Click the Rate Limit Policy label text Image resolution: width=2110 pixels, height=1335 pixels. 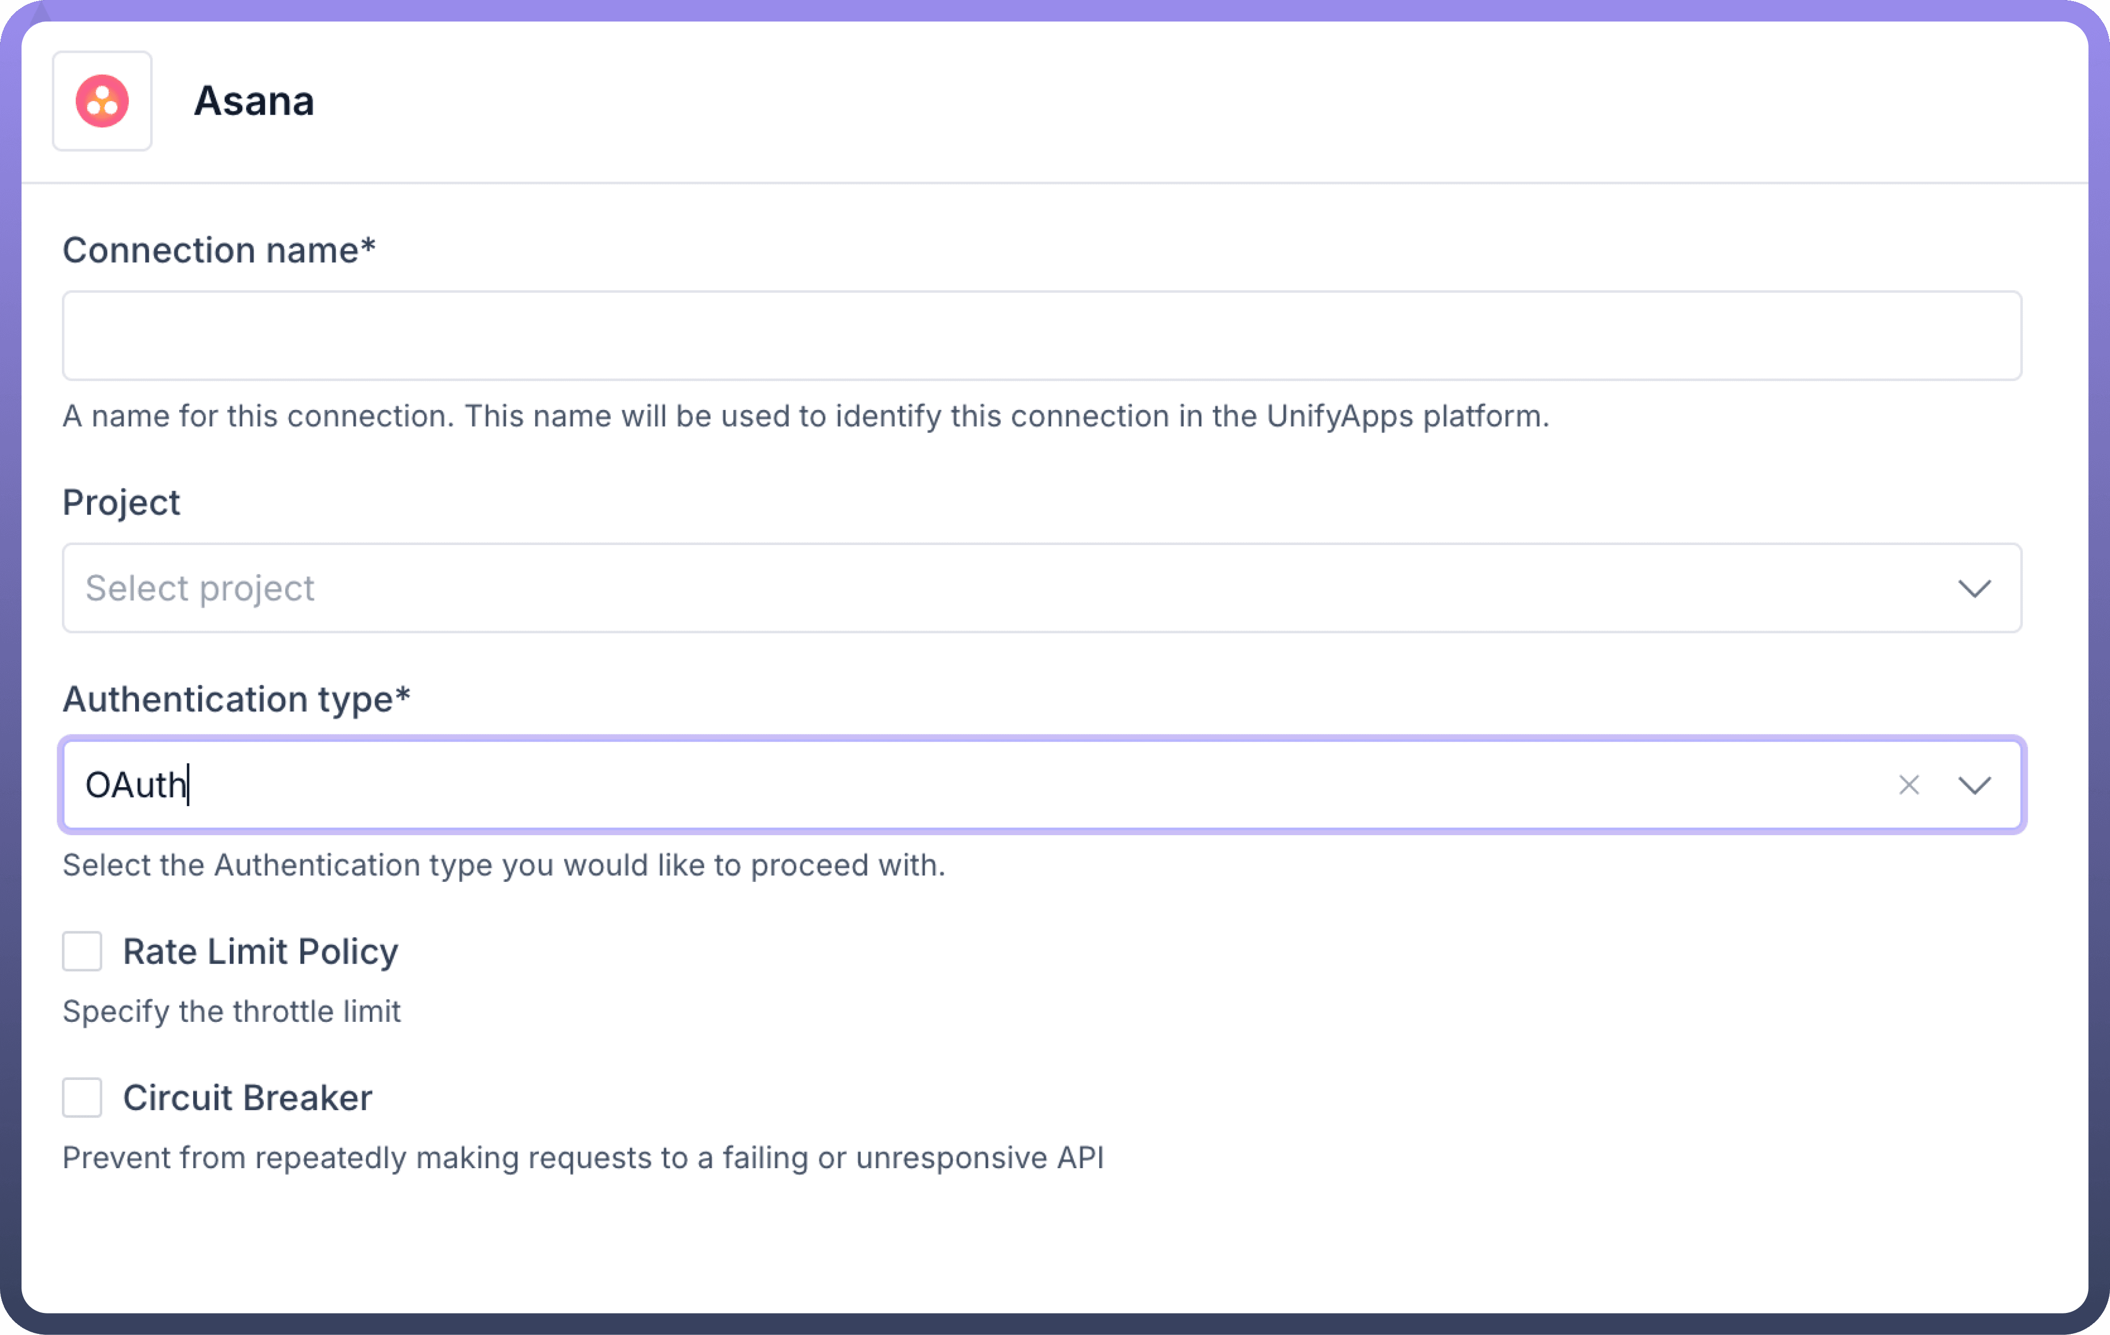[260, 951]
